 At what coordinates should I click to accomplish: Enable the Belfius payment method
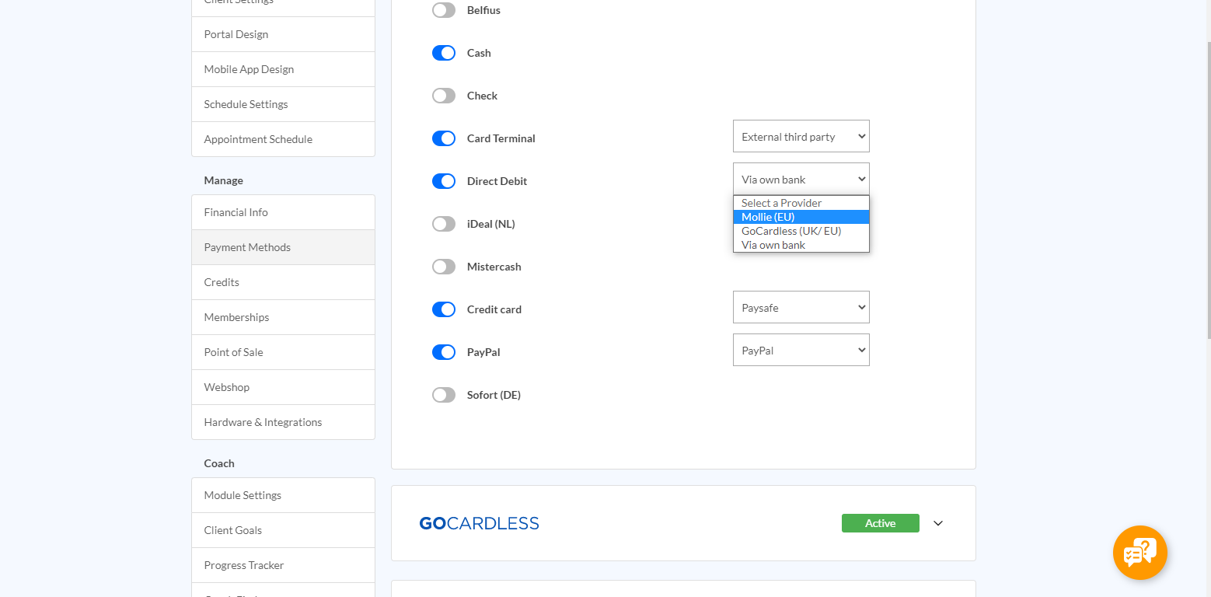click(443, 10)
